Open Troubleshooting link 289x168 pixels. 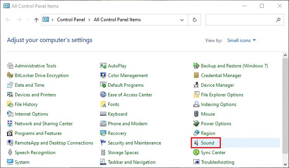click(x=218, y=162)
